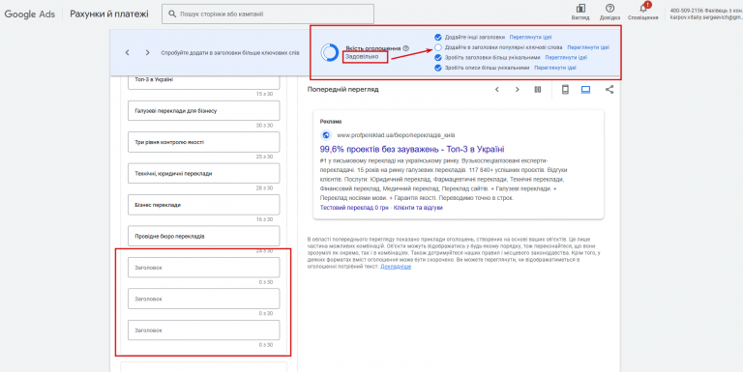
Task: Open Переглянути ідеї for other headlines
Action: pyautogui.click(x=531, y=37)
